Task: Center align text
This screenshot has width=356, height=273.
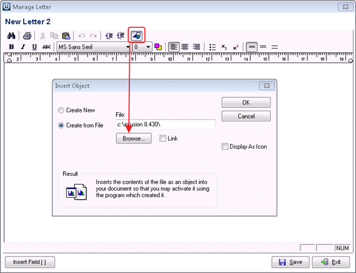Action: (x=185, y=47)
